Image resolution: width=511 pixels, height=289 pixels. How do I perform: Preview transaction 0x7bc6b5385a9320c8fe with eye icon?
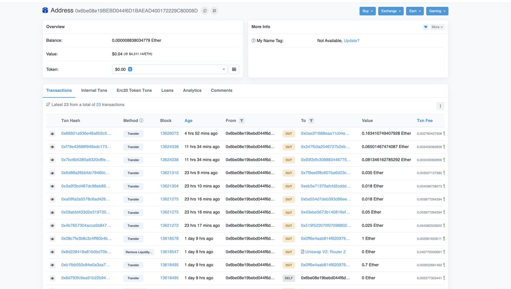pos(52,160)
